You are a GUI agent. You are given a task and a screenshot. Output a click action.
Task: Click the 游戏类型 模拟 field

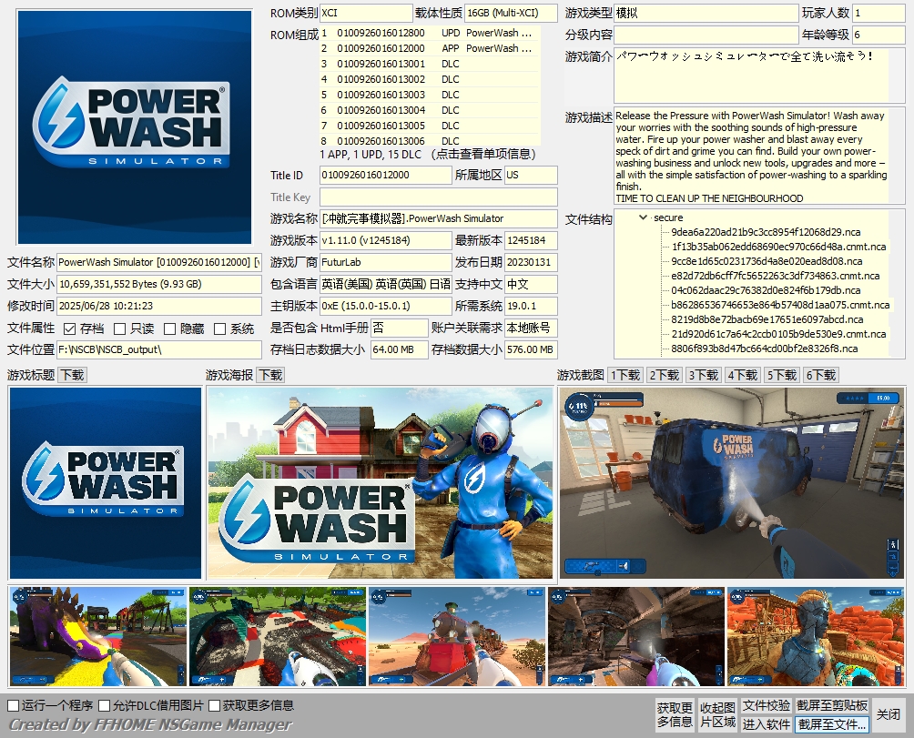(x=706, y=13)
